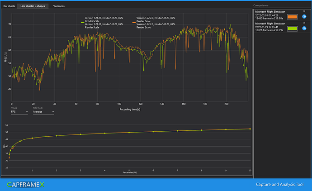Click the percentile point at 10 on L-shape chart
Viewport: 312px width, 191px height.
tap(250, 129)
